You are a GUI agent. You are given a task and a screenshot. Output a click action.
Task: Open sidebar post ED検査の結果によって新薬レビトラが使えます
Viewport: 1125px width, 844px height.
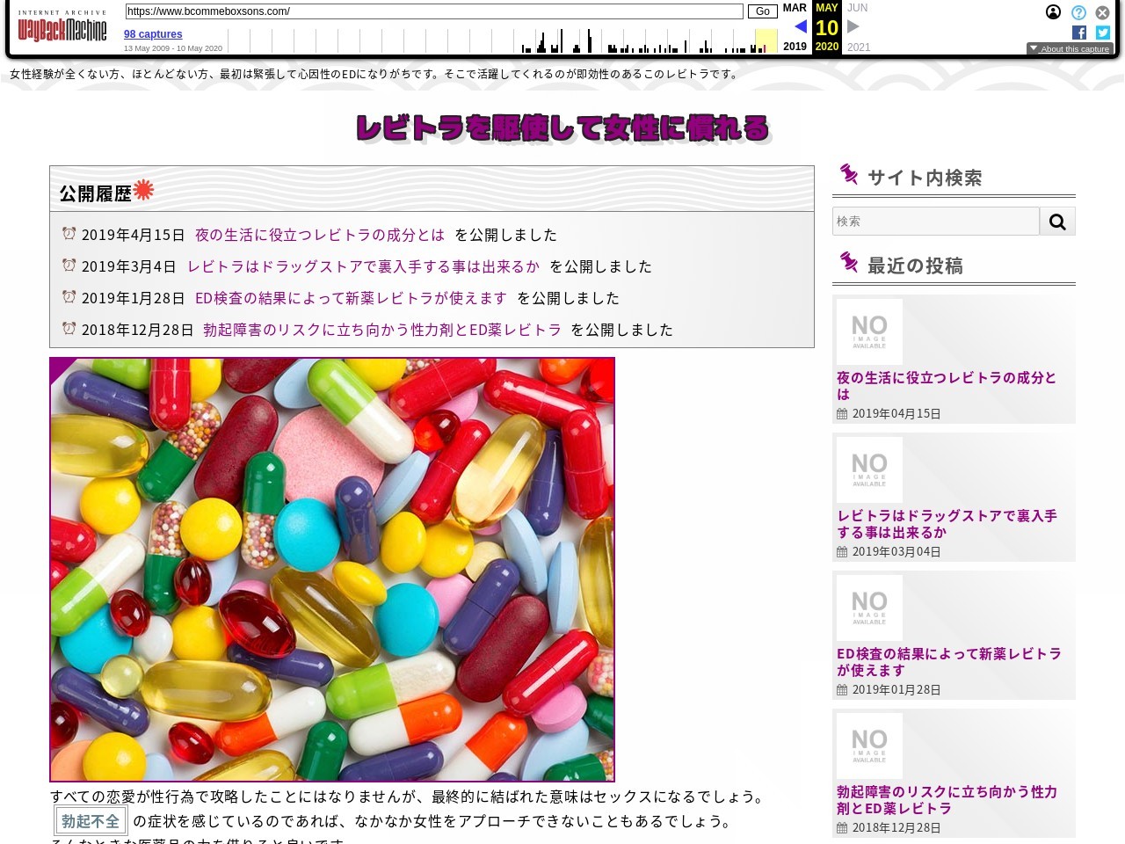[x=948, y=662]
